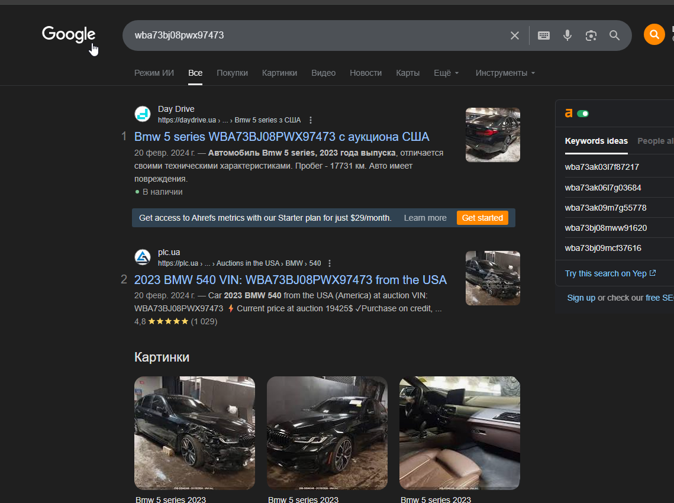Open the Покупки tab

pos(232,73)
